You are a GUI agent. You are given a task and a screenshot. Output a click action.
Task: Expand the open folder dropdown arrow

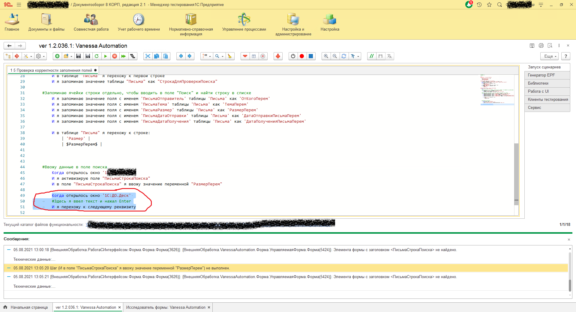click(71, 56)
